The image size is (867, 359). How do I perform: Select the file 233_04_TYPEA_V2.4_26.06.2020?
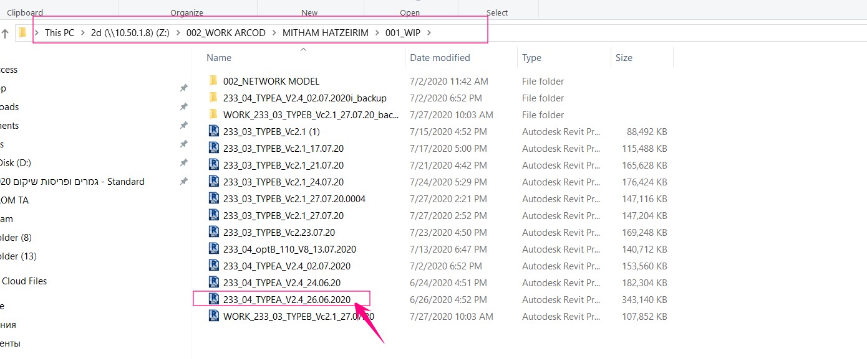[x=287, y=299]
